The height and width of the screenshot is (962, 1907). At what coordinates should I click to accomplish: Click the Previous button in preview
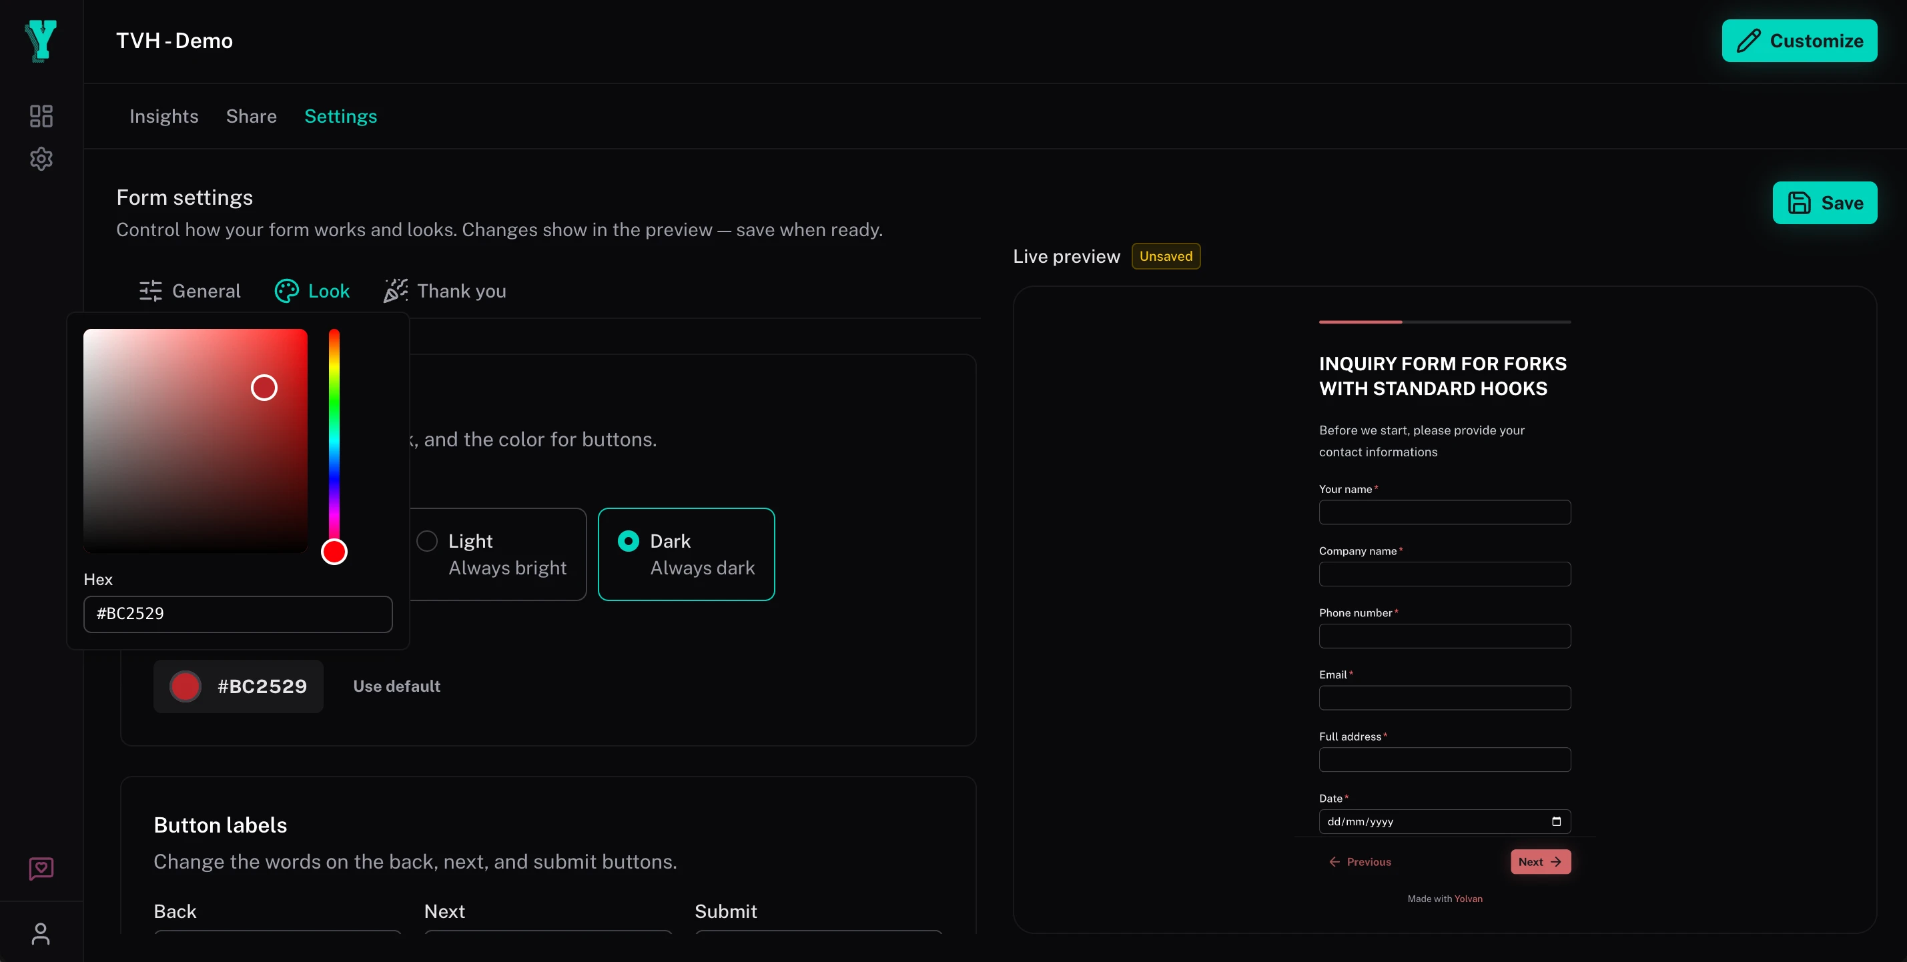pyautogui.click(x=1360, y=862)
